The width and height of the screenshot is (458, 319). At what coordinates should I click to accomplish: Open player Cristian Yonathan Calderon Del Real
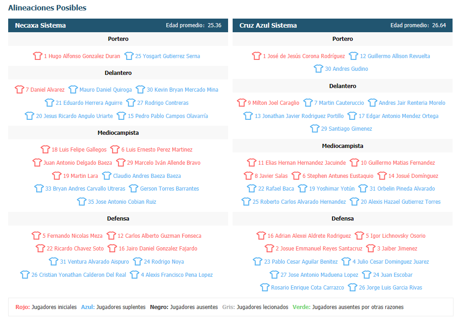tap(79, 275)
